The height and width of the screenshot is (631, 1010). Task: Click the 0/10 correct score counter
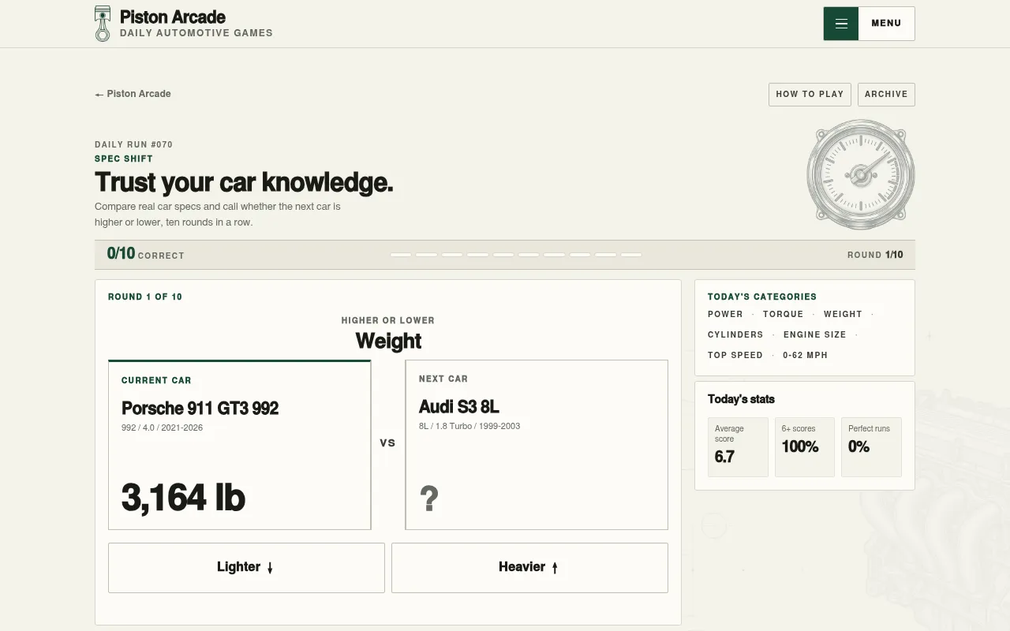tap(145, 254)
